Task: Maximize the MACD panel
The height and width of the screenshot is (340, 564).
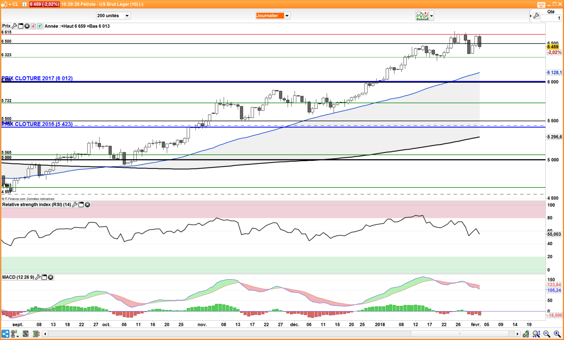Action: click(x=44, y=277)
